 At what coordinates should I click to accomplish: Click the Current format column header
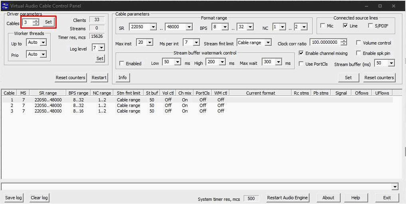point(260,93)
